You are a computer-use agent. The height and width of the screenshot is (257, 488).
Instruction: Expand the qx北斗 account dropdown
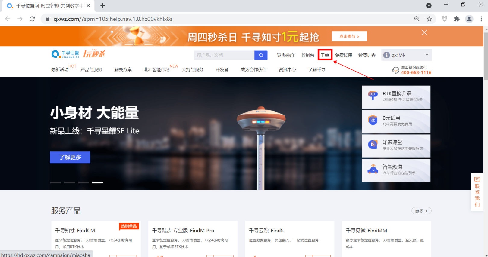click(427, 55)
